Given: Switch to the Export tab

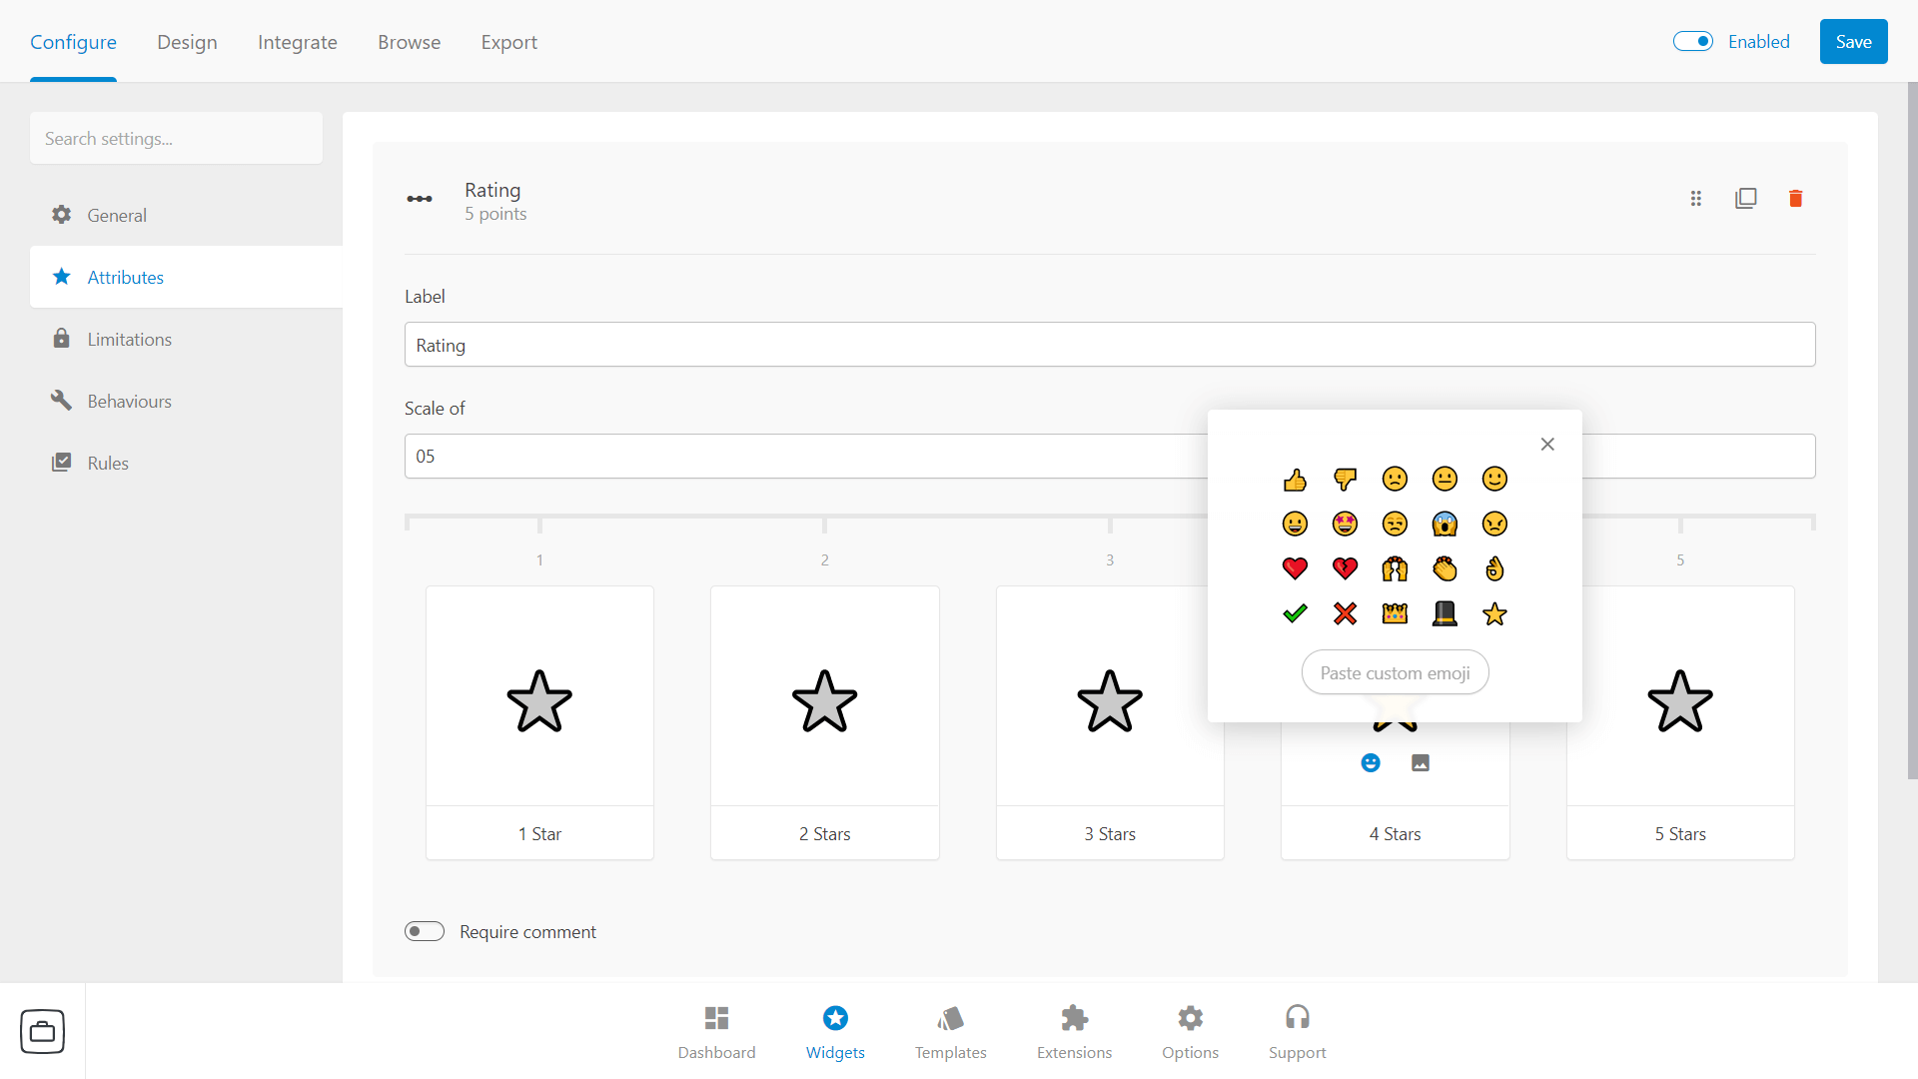Looking at the screenshot, I should (x=509, y=42).
